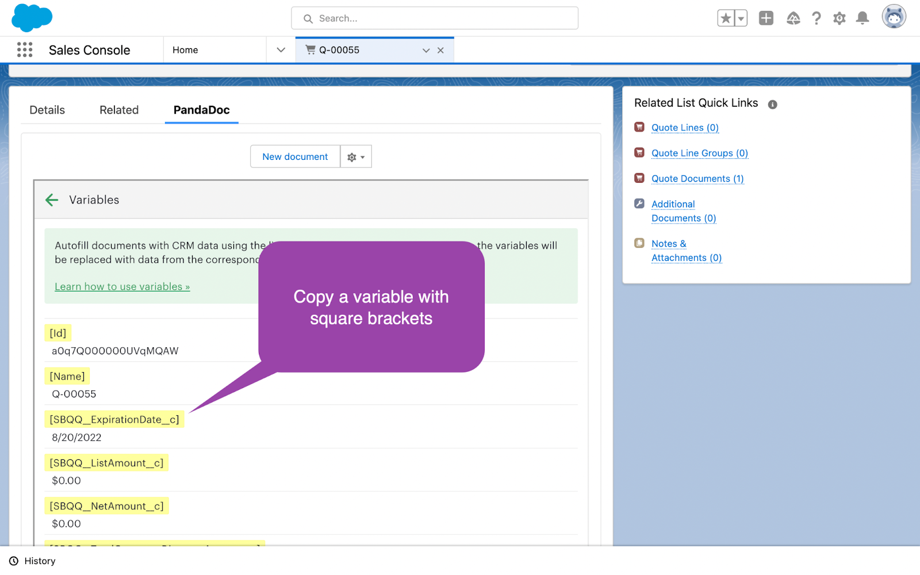Click the Additional Documents wrench icon

(639, 203)
